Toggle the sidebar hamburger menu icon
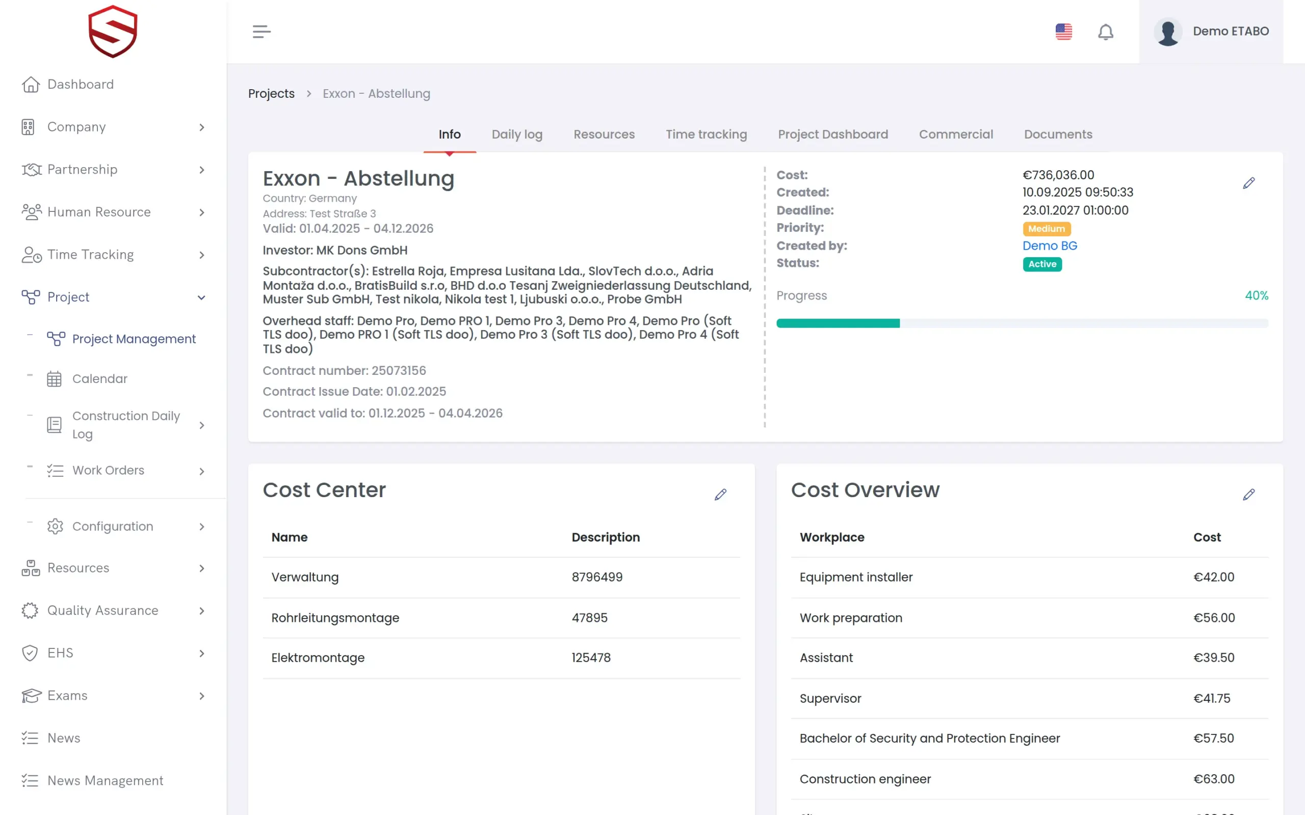Image resolution: width=1305 pixels, height=815 pixels. 262,31
